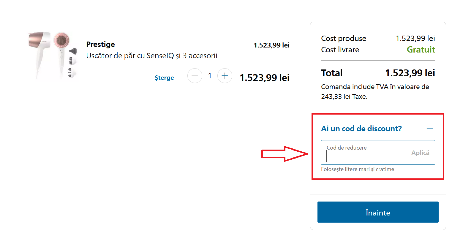
Task: Click the large item subtotal beside quantity
Action: 264,78
